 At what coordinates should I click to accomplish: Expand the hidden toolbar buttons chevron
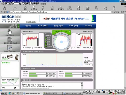coord(125,6)
